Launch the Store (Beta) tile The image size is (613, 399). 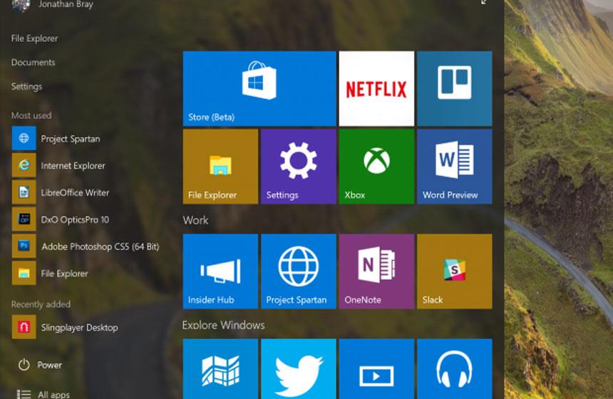[259, 88]
